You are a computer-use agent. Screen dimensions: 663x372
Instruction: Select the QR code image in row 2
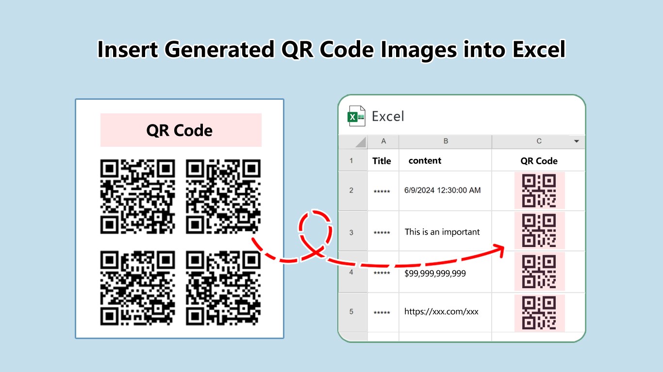(539, 191)
